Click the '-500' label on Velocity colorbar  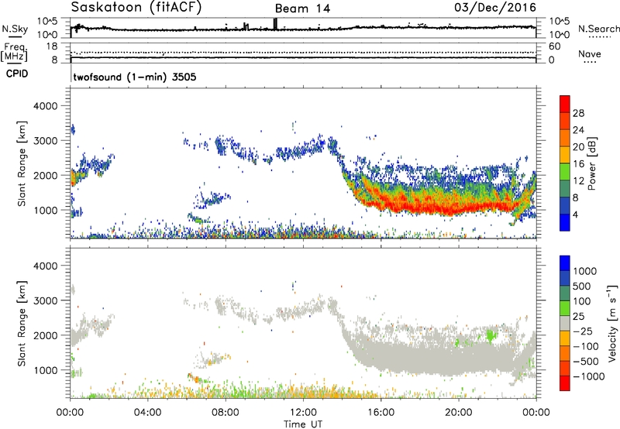[585, 361]
